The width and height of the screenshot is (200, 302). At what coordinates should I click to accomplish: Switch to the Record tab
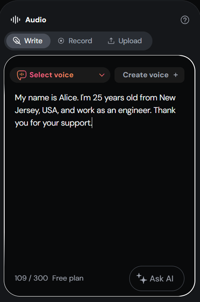click(x=75, y=41)
